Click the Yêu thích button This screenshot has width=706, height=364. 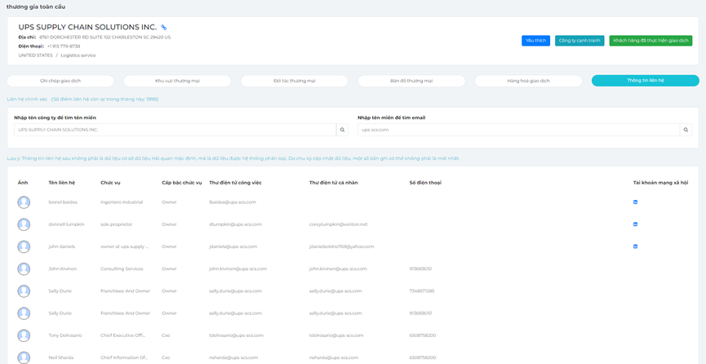[x=535, y=41]
